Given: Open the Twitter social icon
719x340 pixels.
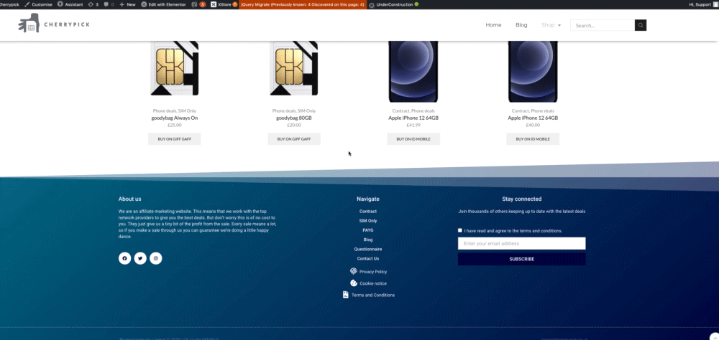Looking at the screenshot, I should 140,258.
